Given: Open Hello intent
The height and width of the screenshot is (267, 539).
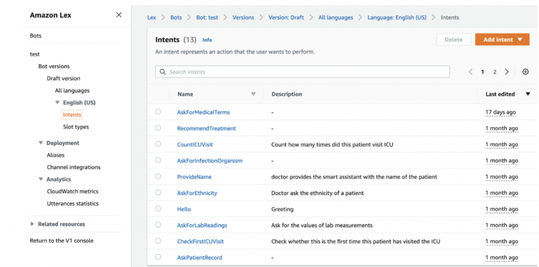Looking at the screenshot, I should pos(184,209).
